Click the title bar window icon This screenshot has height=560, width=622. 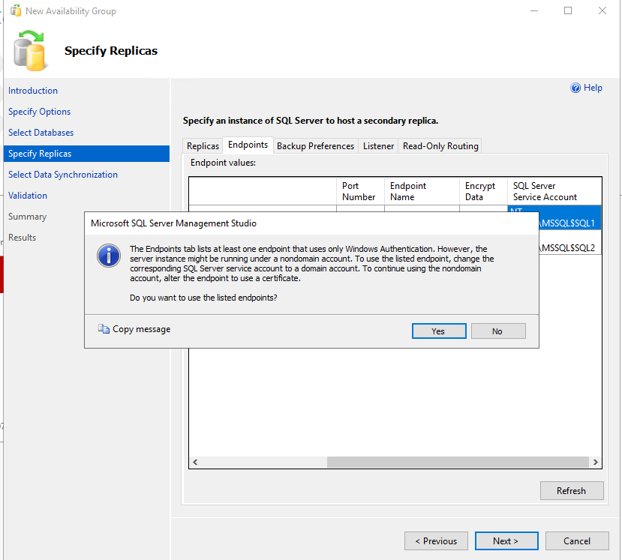pos(15,11)
